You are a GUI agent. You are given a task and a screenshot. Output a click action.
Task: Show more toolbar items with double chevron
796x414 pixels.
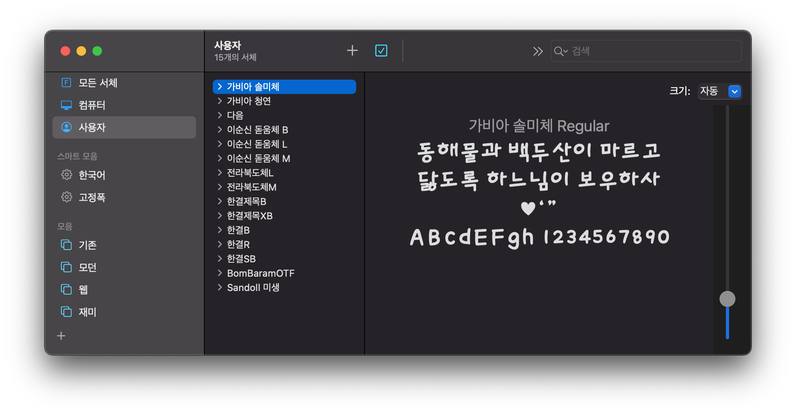[x=538, y=51]
